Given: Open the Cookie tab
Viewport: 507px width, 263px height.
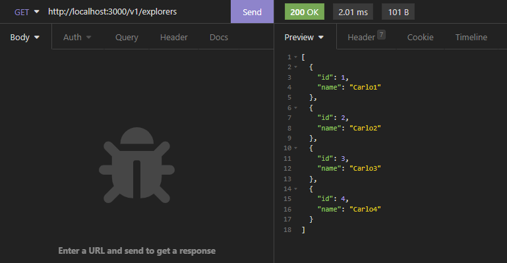Looking at the screenshot, I should click(x=420, y=37).
